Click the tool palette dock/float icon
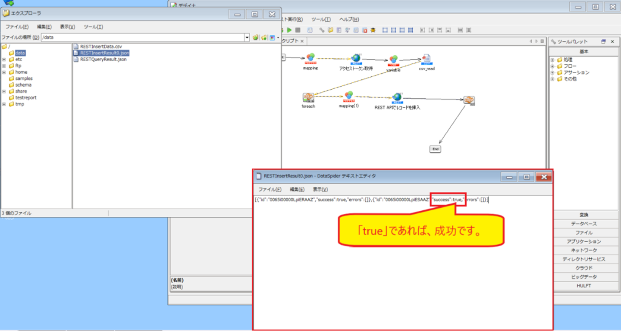The width and height of the screenshot is (621, 331). (603, 41)
